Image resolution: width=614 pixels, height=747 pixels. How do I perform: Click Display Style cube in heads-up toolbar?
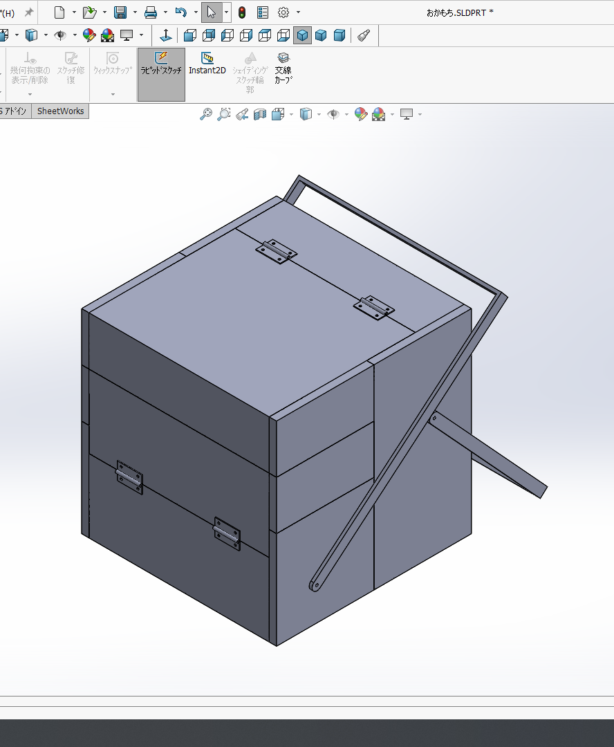pos(306,114)
